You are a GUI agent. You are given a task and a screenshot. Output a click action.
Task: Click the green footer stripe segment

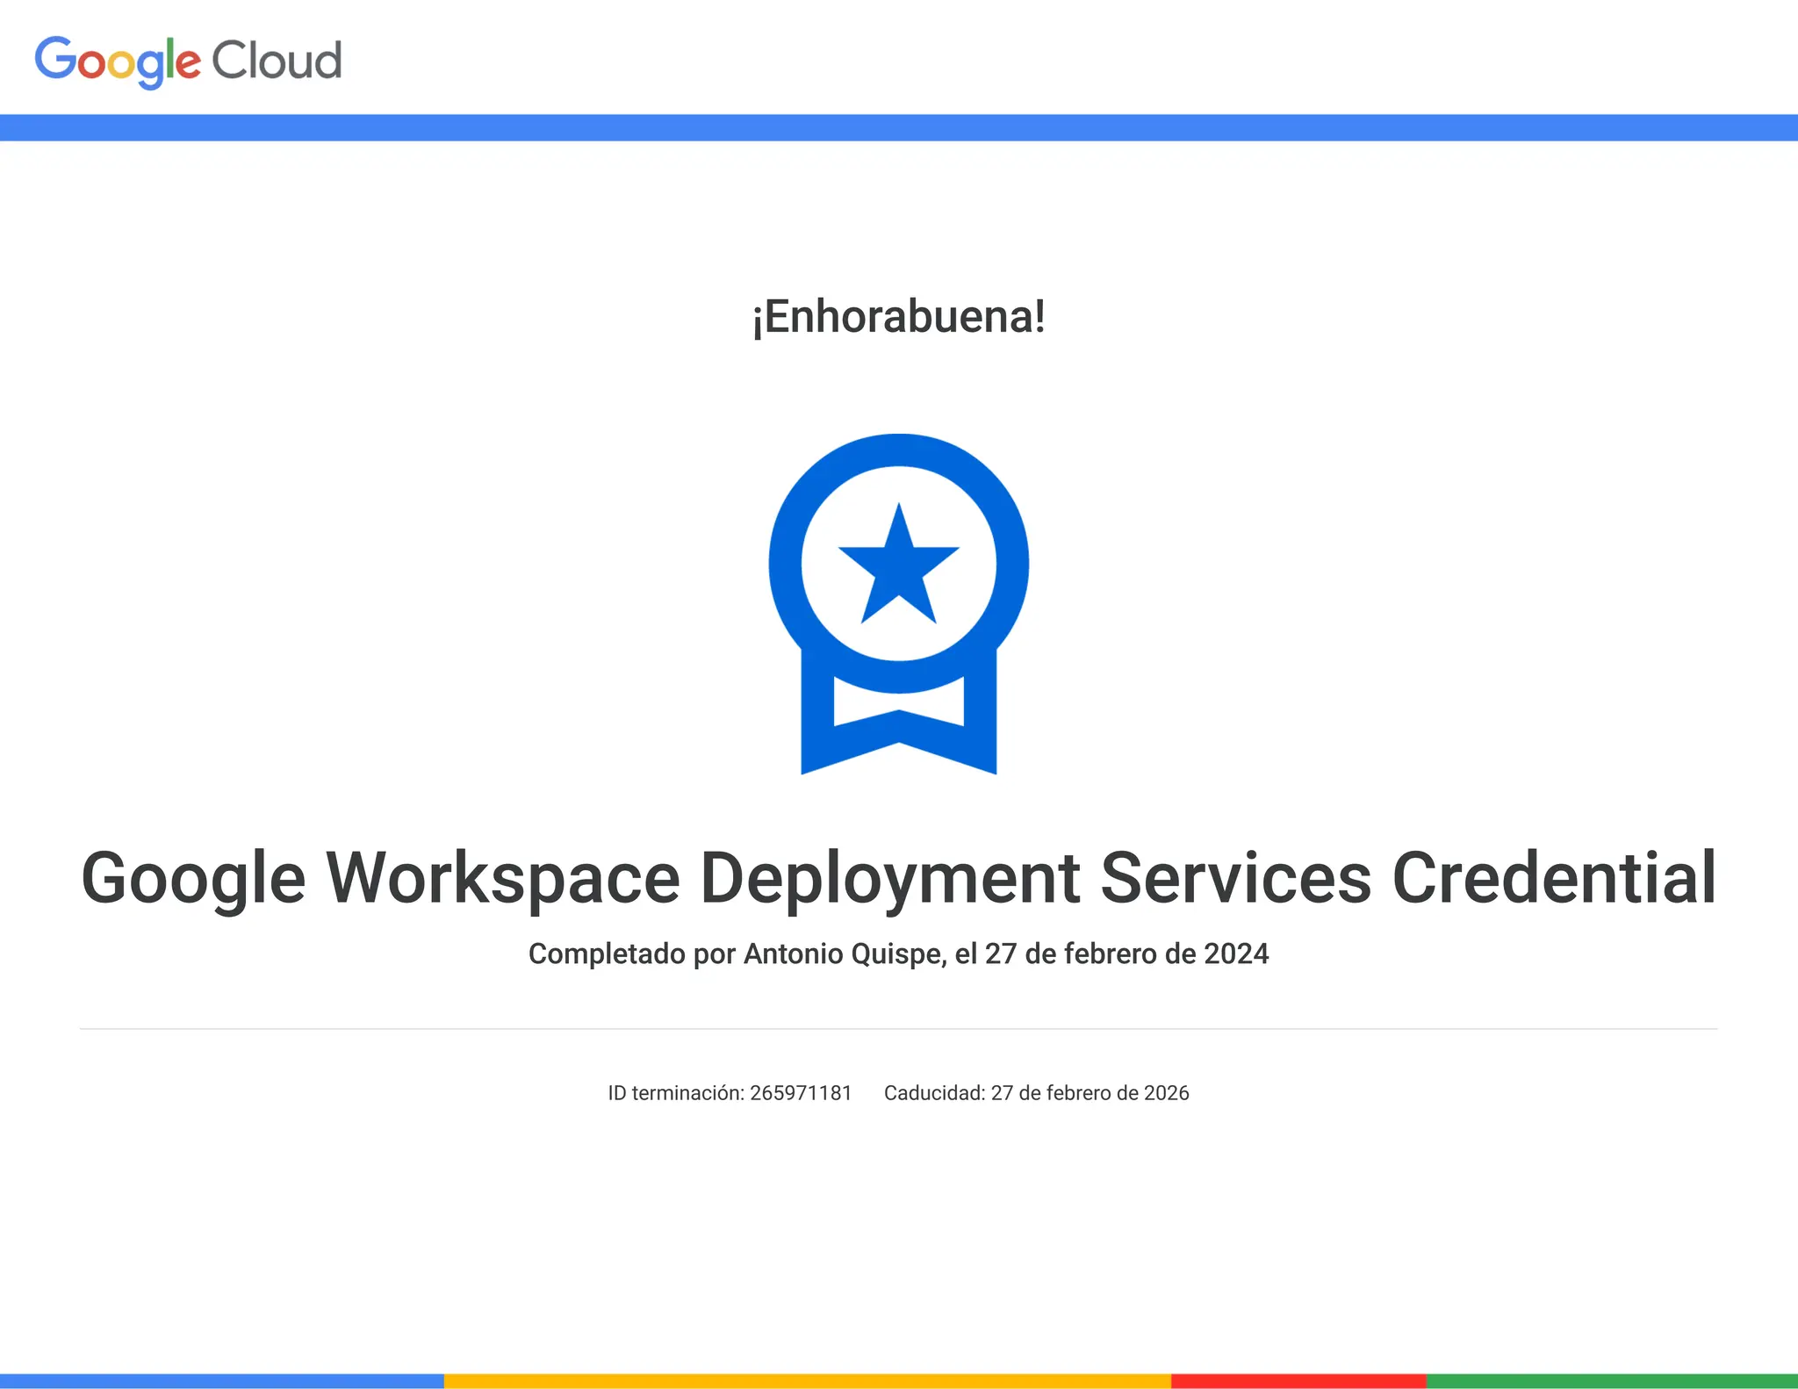coord(1611,1380)
